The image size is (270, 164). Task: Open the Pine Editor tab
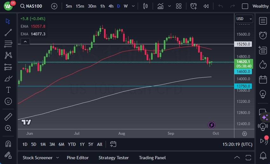[x=78, y=158]
